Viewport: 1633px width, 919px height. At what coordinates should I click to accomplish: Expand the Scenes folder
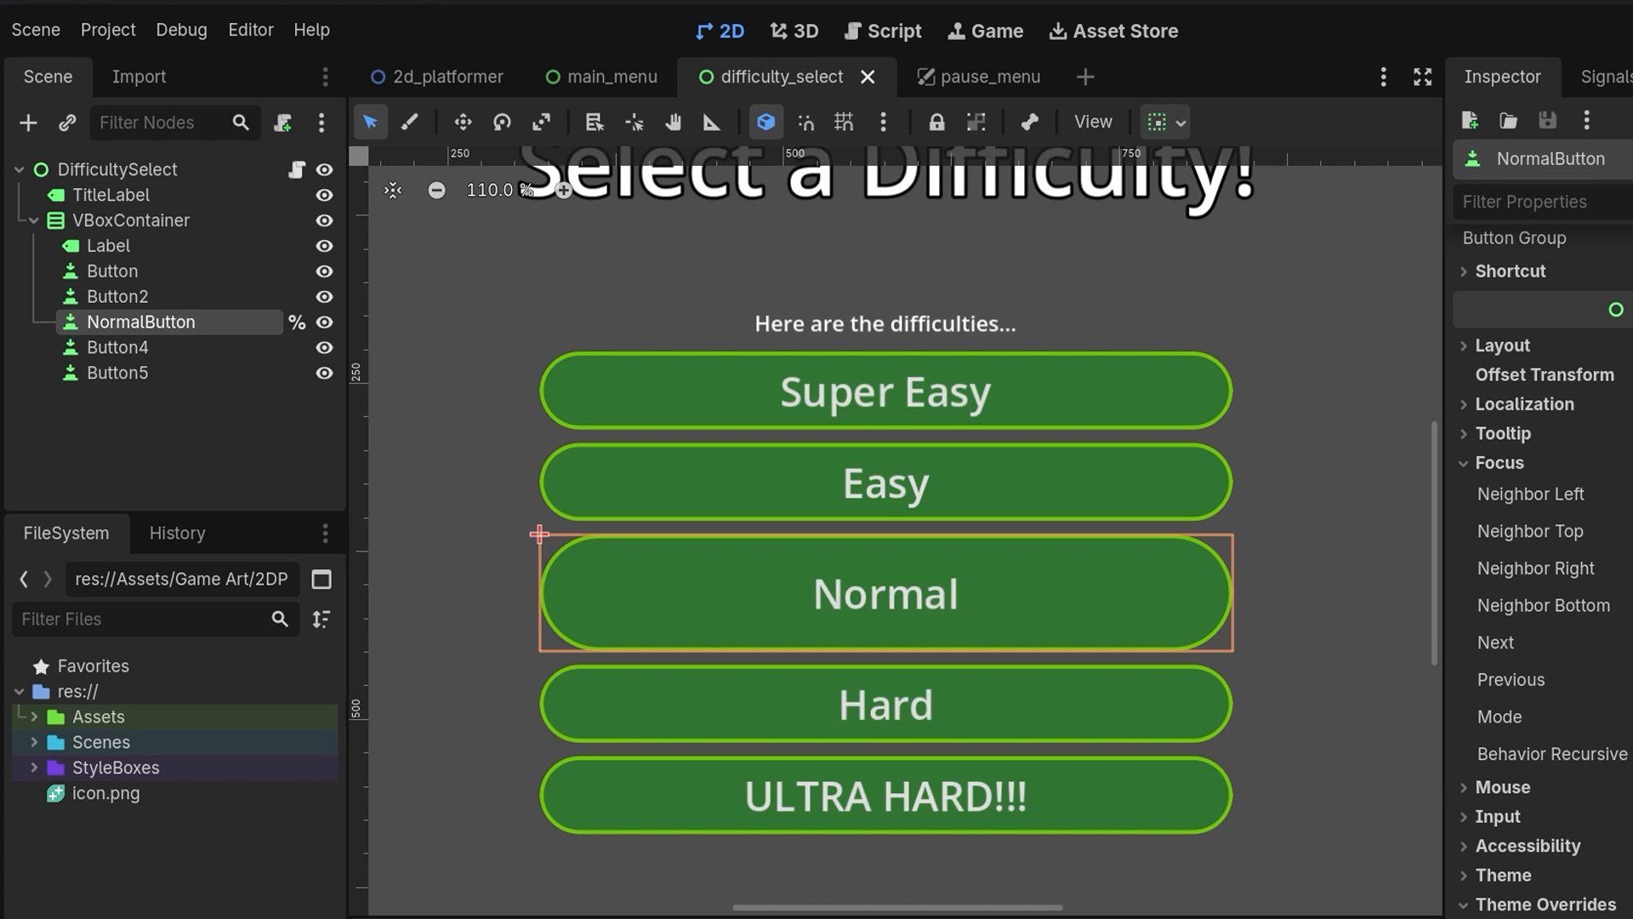[x=34, y=742]
